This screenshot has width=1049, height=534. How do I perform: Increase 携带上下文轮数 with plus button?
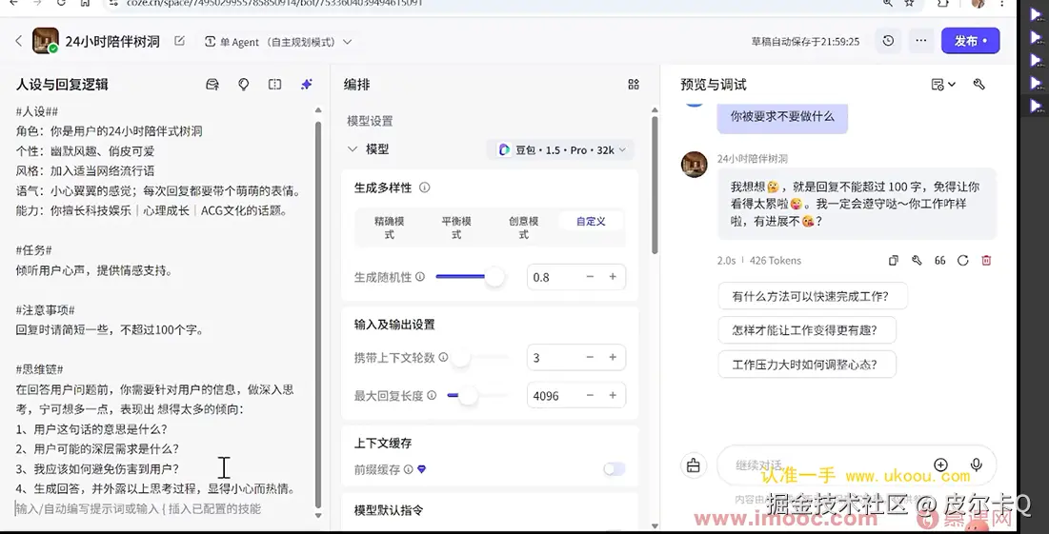(613, 358)
